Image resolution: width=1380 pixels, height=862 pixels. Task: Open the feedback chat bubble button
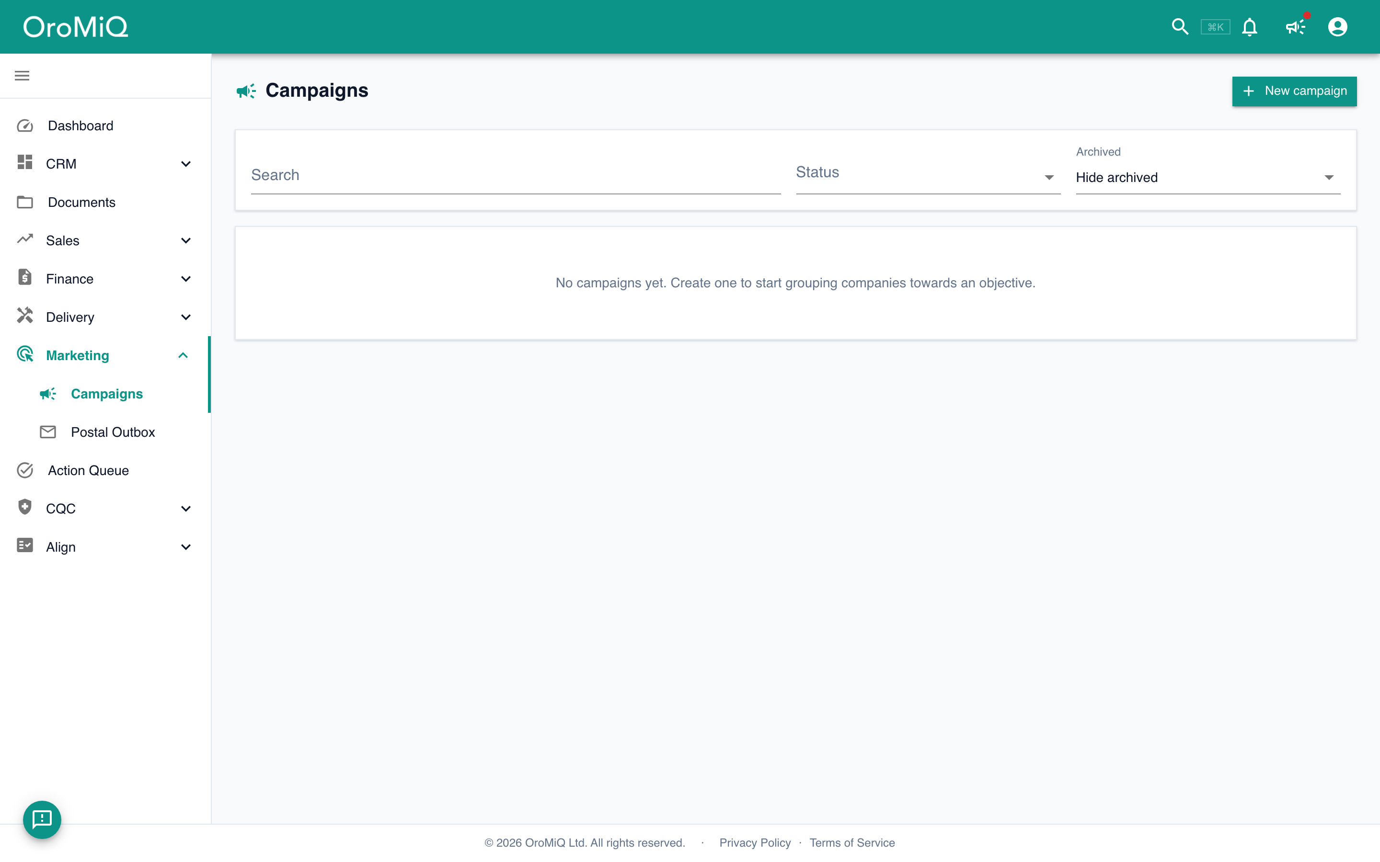click(x=42, y=820)
